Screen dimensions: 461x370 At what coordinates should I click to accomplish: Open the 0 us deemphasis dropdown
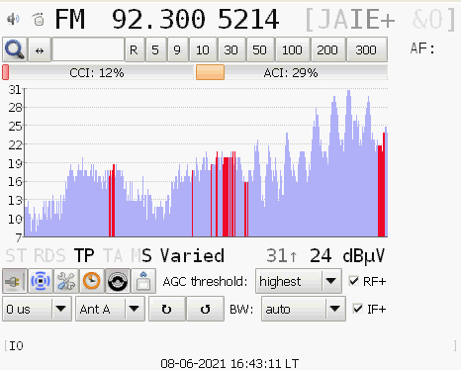37,309
